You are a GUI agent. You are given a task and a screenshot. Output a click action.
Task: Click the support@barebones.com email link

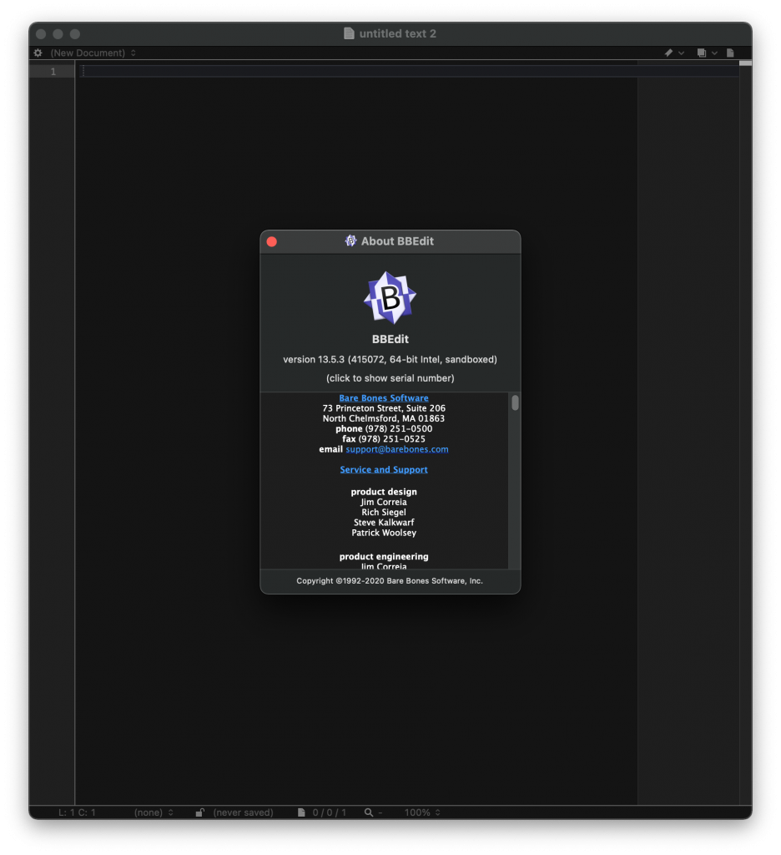click(x=397, y=449)
